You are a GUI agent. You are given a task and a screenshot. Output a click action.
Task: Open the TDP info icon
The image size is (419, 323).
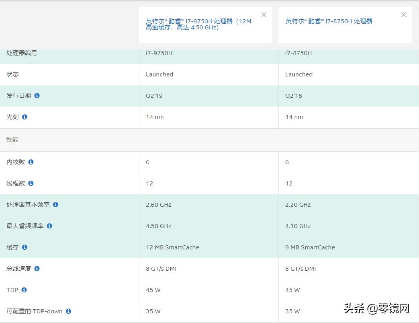[x=24, y=290]
